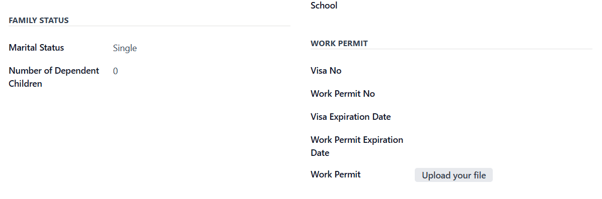Image resolution: width=602 pixels, height=199 pixels.
Task: Click the Visa Expiration Date label
Action: (x=351, y=117)
